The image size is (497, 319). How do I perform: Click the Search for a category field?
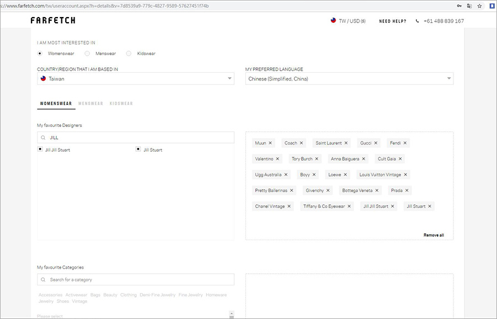click(136, 280)
